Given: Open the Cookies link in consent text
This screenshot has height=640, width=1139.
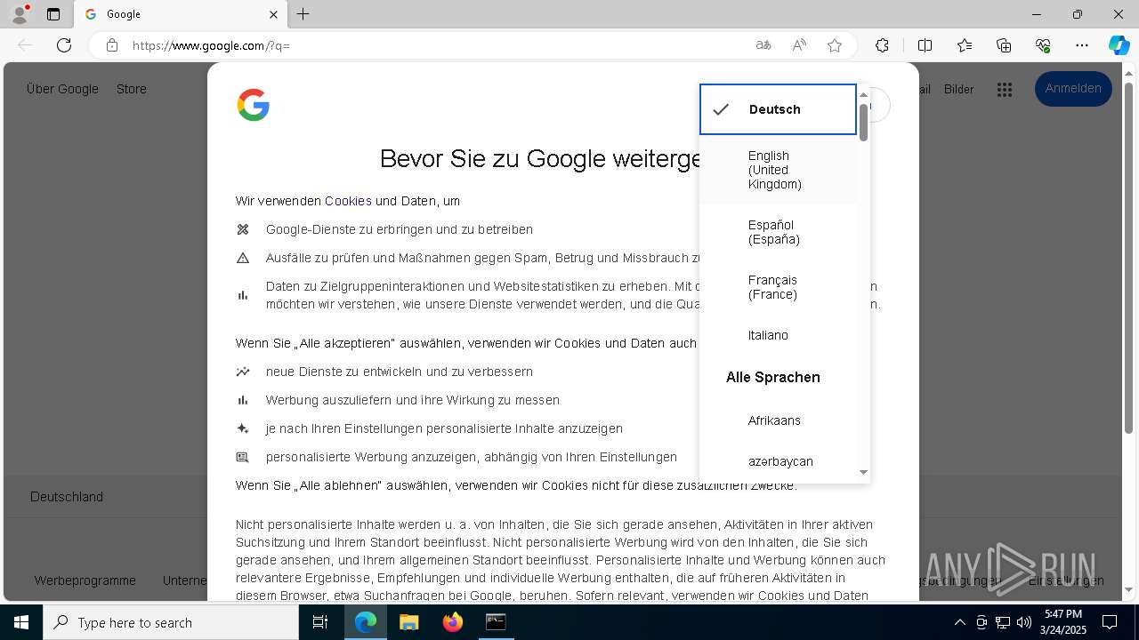Looking at the screenshot, I should click(x=348, y=201).
